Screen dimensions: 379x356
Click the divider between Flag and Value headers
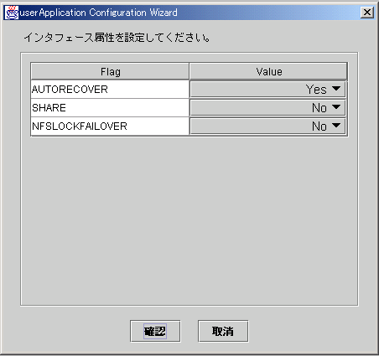[x=189, y=71]
